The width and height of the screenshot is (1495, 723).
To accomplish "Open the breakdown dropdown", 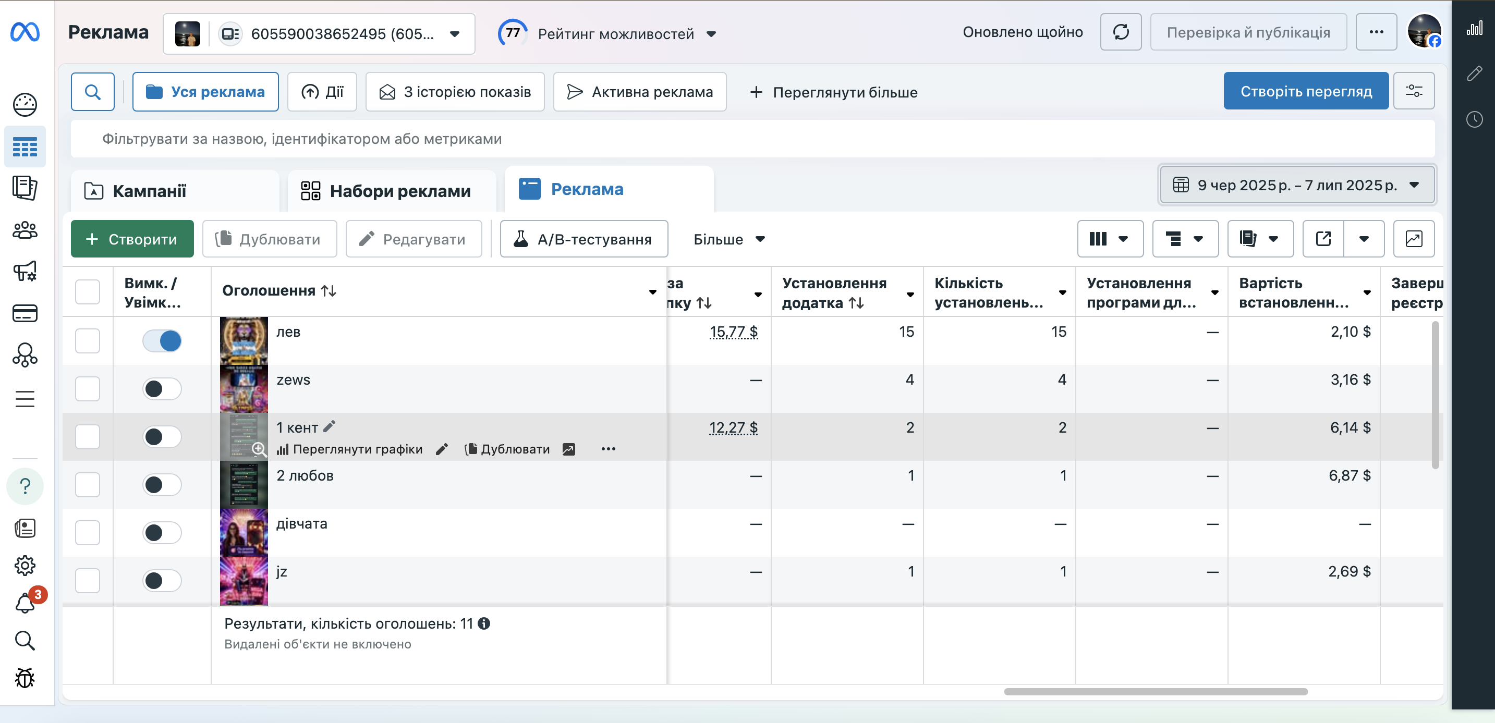I will [1185, 239].
